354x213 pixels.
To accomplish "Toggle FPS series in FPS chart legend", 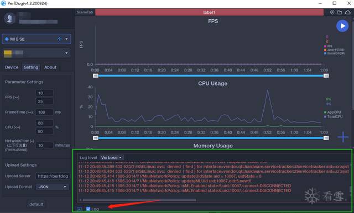I will point(328,46).
